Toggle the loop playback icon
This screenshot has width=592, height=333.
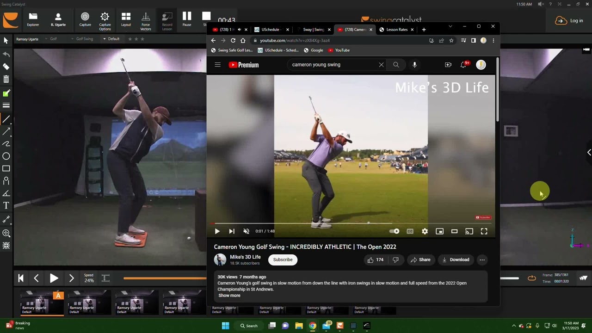pos(532,278)
